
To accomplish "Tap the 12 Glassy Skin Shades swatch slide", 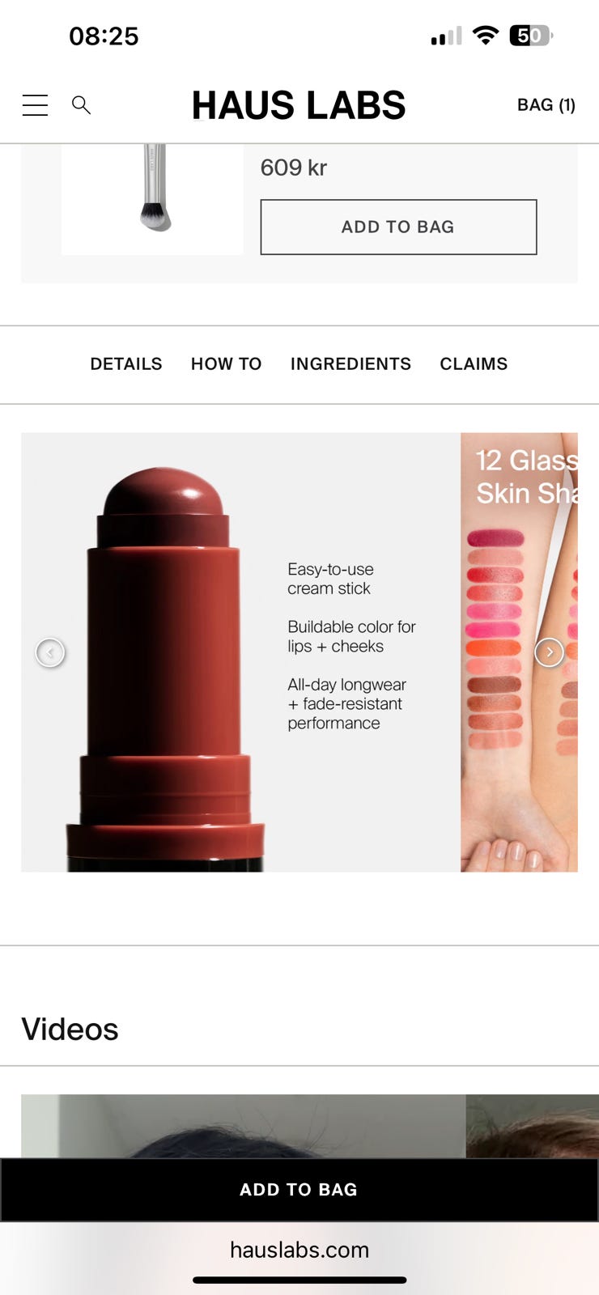I will point(520,652).
